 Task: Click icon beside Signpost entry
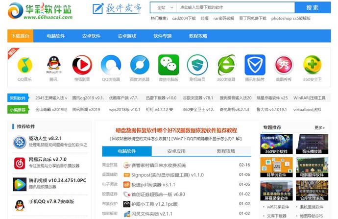[x=126, y=175]
